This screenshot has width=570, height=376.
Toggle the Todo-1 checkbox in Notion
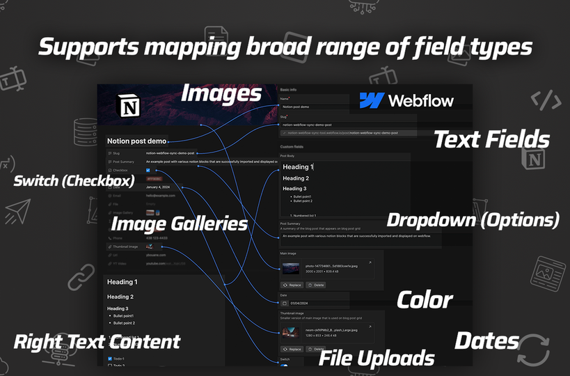(110, 359)
